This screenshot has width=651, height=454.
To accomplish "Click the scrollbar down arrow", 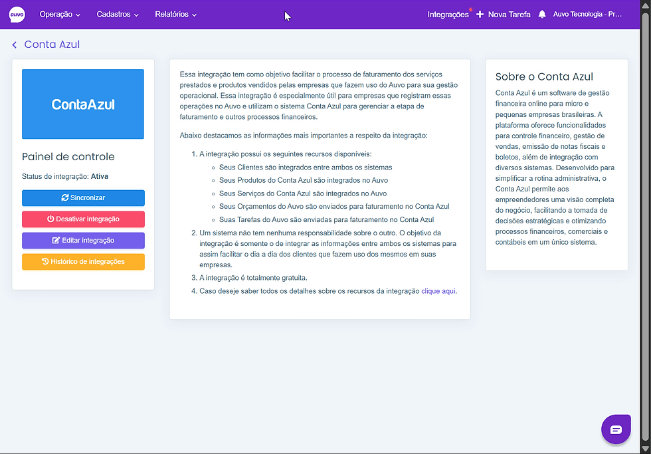I will click(x=645, y=449).
